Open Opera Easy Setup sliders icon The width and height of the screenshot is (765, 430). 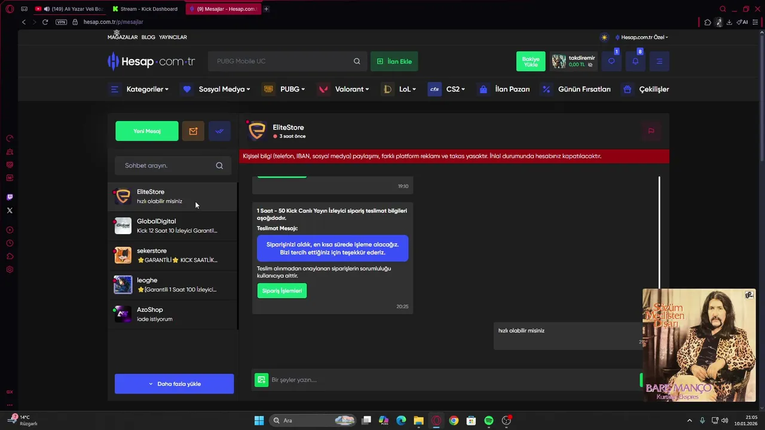755,22
